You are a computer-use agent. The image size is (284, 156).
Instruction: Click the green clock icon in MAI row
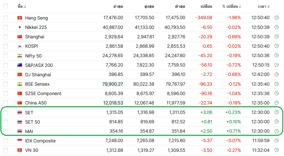[x=277, y=131]
